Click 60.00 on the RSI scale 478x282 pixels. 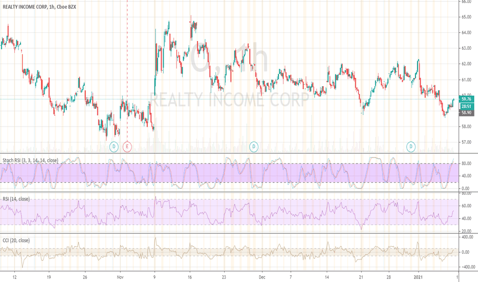pyautogui.click(x=466, y=206)
